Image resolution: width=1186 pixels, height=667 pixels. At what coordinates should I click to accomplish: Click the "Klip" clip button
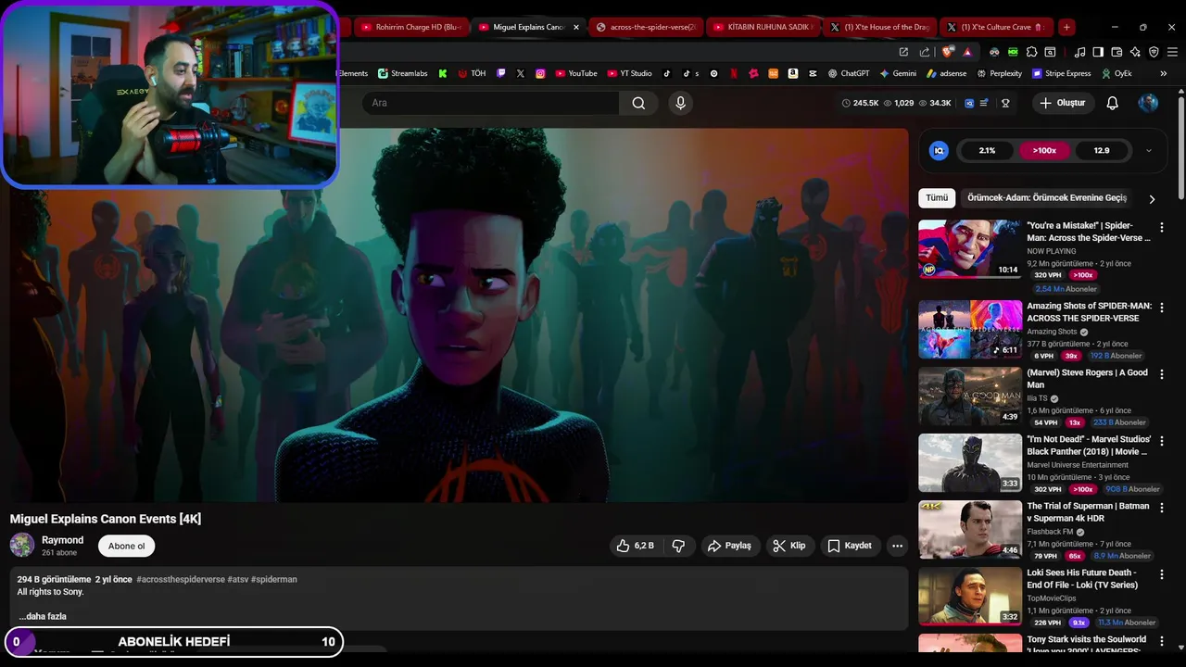tap(789, 546)
